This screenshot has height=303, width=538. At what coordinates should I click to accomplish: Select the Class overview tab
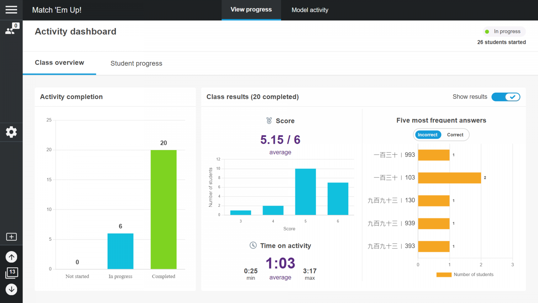(60, 63)
